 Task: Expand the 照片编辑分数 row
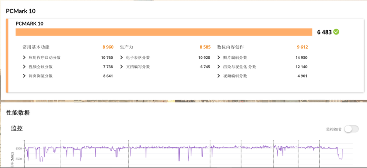point(219,58)
